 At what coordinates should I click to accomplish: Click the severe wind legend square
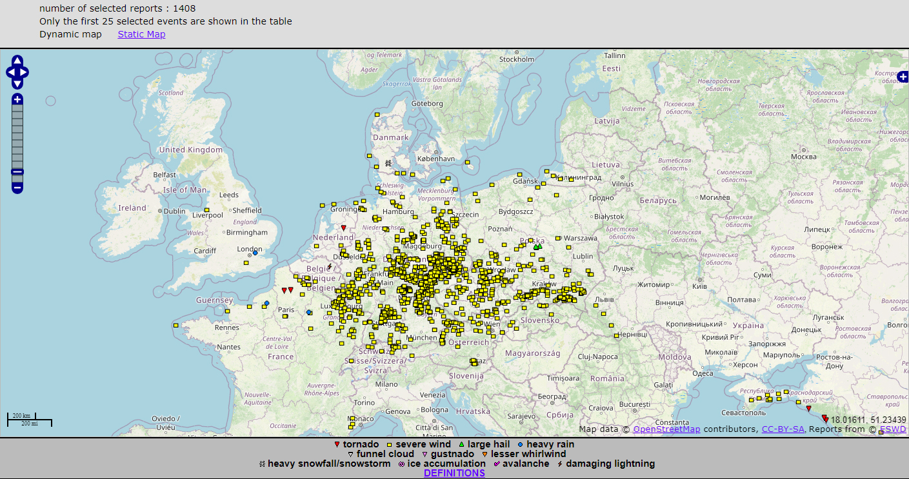(389, 445)
